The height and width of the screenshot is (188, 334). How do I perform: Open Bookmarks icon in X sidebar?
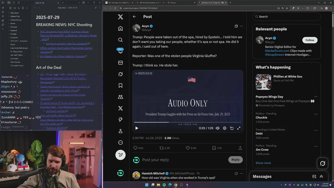pyautogui.click(x=120, y=85)
